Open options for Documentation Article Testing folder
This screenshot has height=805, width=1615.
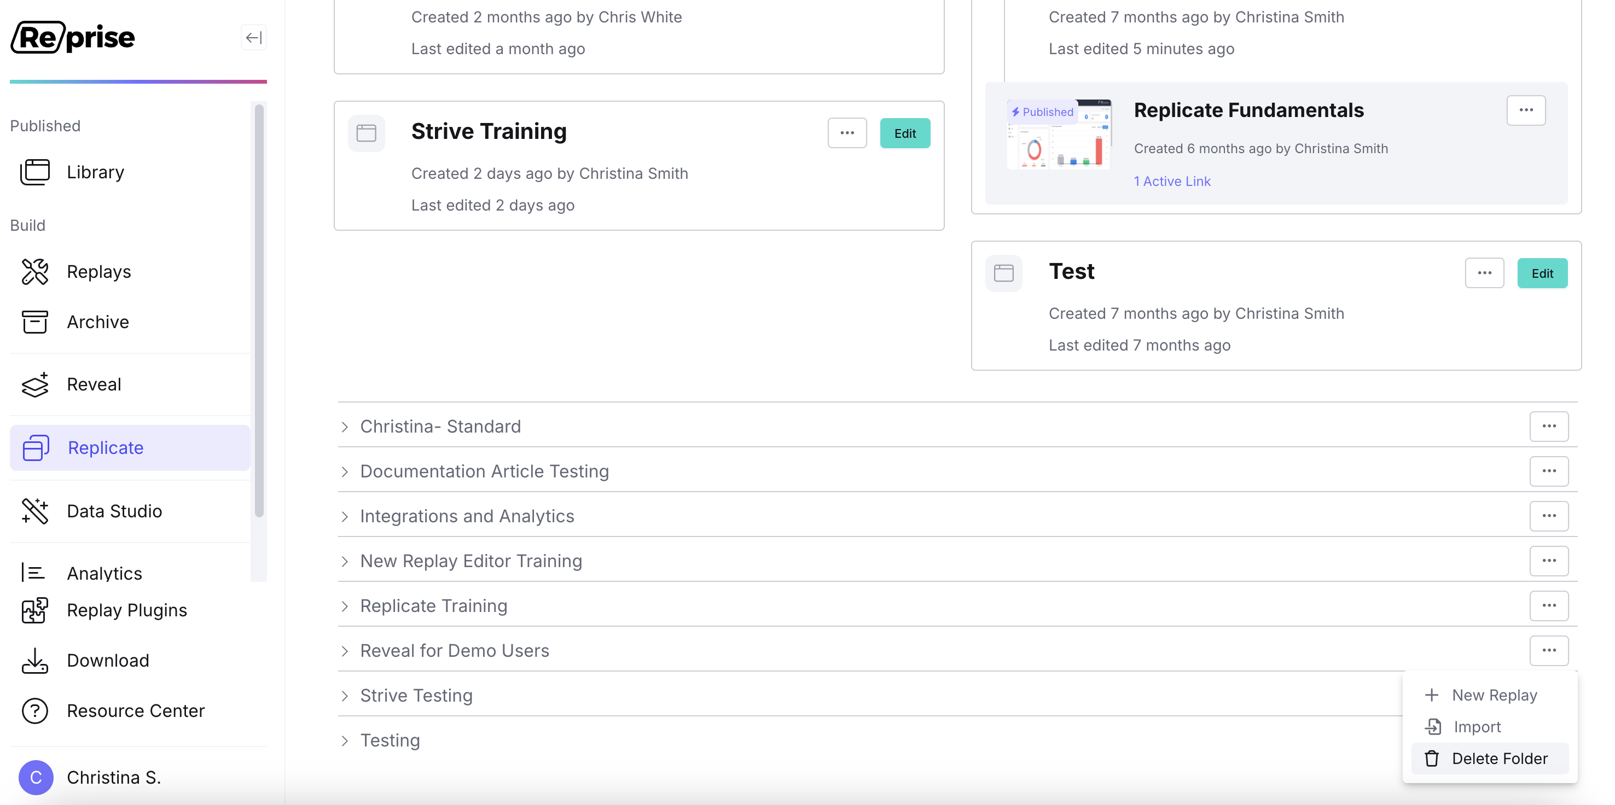click(1549, 471)
